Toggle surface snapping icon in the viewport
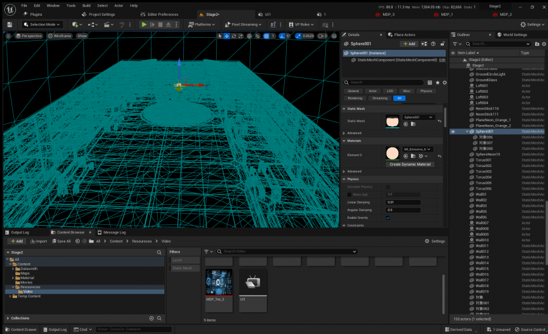 coord(258,36)
